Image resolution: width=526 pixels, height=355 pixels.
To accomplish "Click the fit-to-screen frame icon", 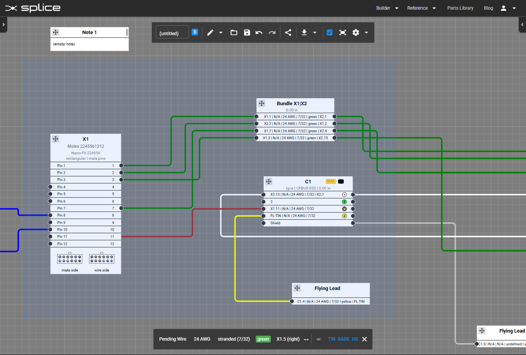I will click(x=342, y=32).
